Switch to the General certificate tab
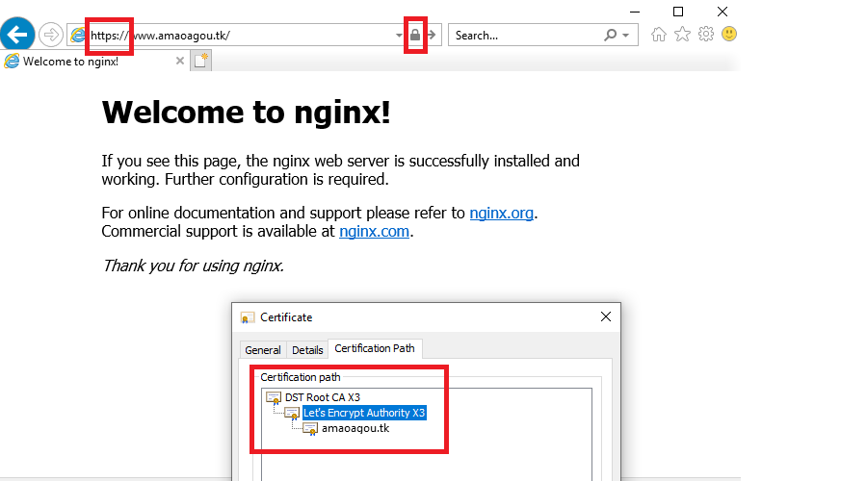Screen dimensions: 867x481 coord(263,350)
